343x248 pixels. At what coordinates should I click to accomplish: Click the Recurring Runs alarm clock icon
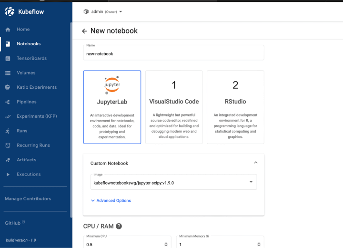(x=8, y=145)
